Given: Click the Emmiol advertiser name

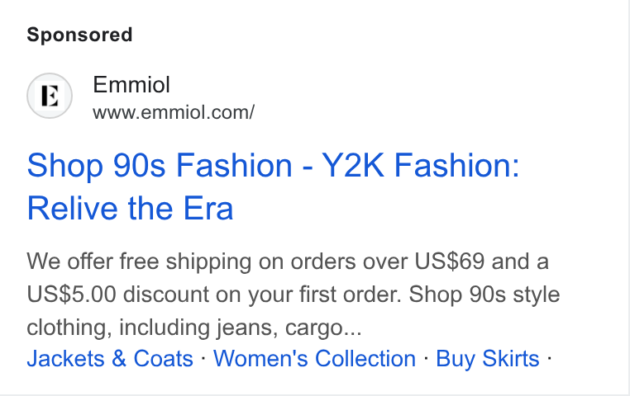Looking at the screenshot, I should [131, 85].
